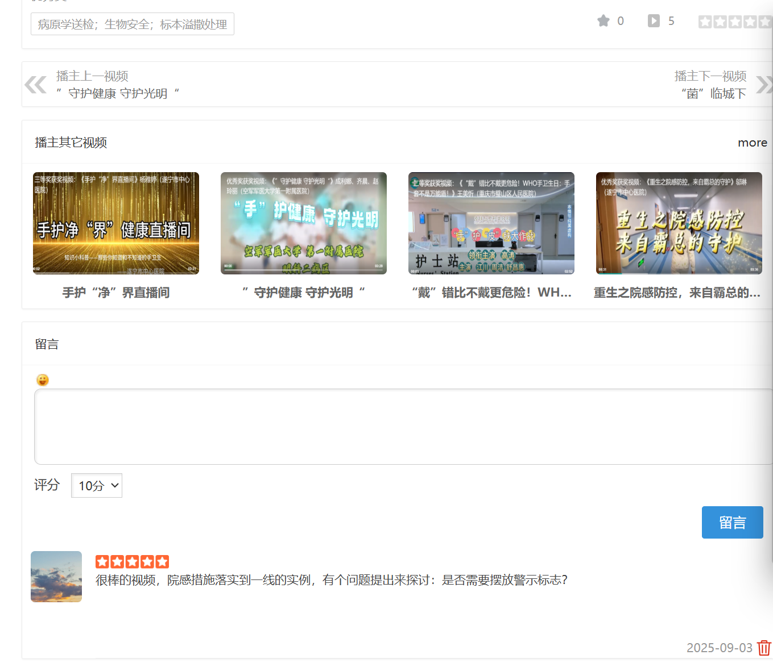
Task: Open the 重生之院感防控 video thumbnail
Action: point(679,223)
